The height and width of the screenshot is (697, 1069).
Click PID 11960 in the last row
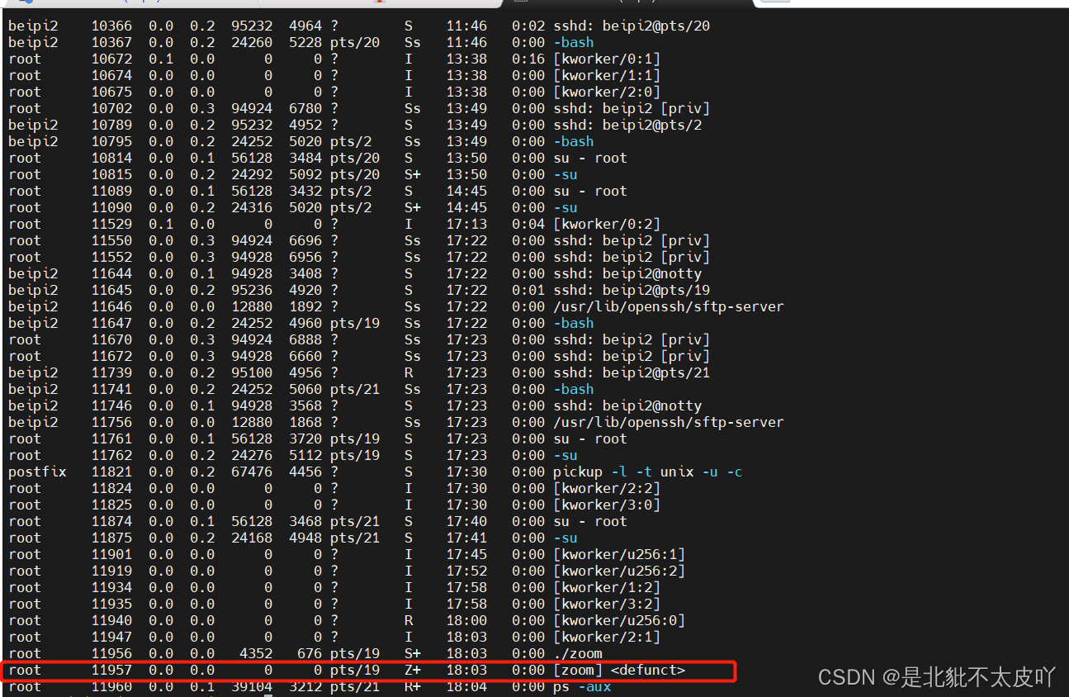[111, 686]
